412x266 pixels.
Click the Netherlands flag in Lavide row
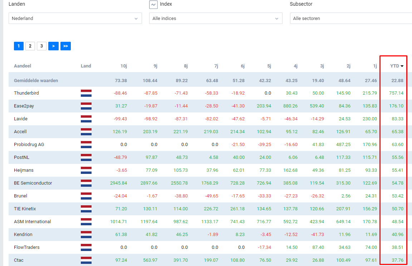(86, 119)
